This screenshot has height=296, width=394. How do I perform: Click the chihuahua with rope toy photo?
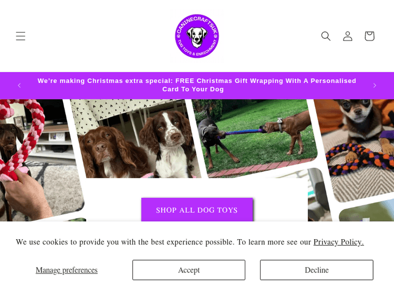click(357, 148)
